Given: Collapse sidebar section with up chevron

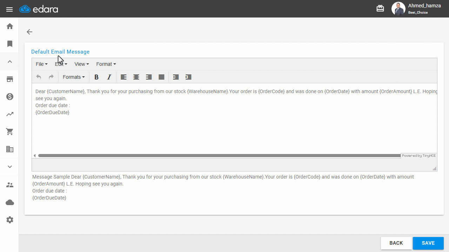Looking at the screenshot, I should tap(10, 62).
